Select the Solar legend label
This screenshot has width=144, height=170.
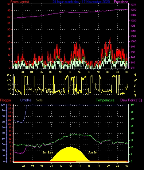click(x=40, y=100)
